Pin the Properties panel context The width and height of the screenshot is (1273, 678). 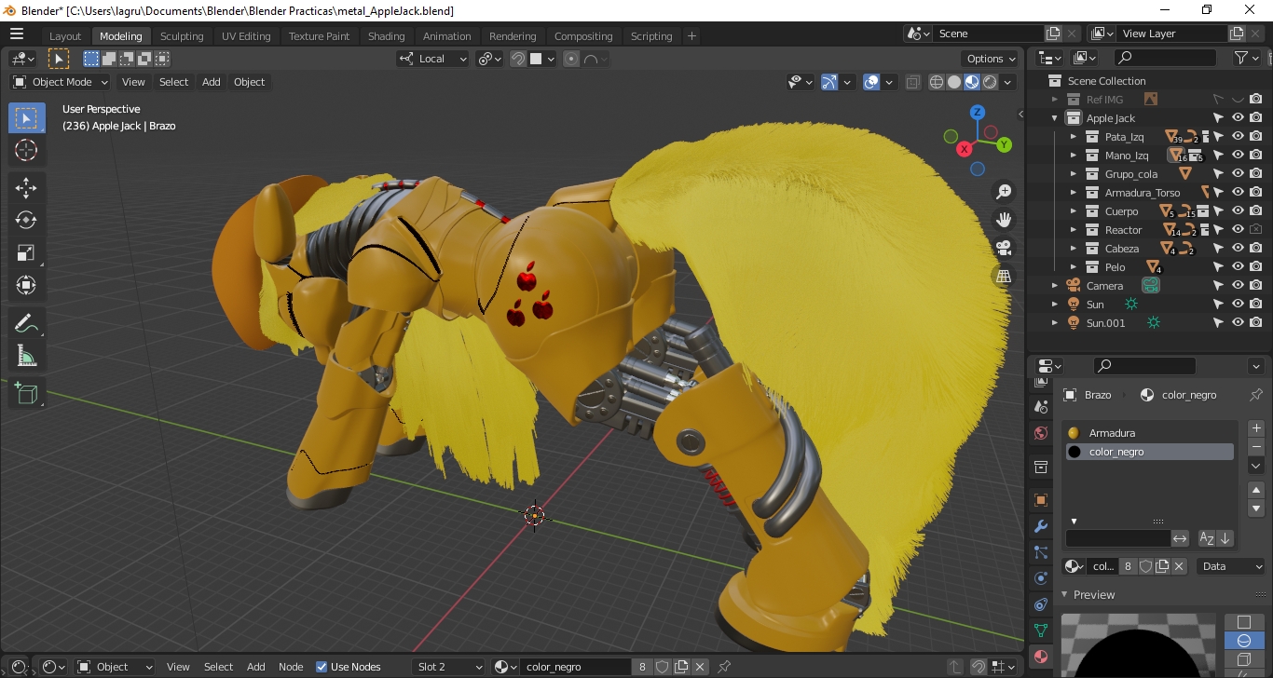point(1255,395)
